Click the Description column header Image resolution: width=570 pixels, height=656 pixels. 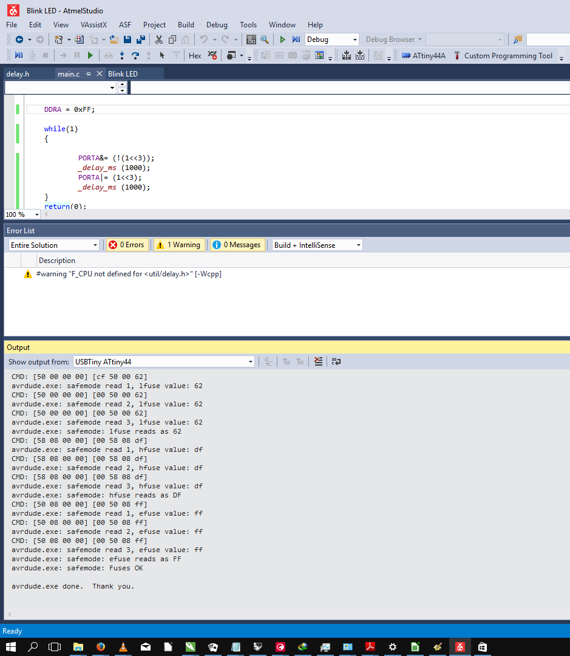(57, 260)
